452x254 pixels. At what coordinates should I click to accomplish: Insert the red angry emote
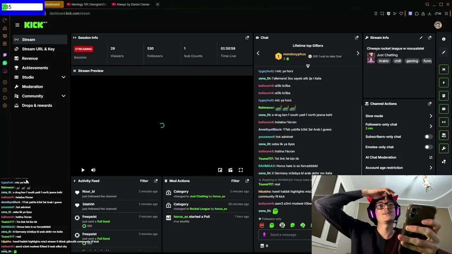[262, 225]
